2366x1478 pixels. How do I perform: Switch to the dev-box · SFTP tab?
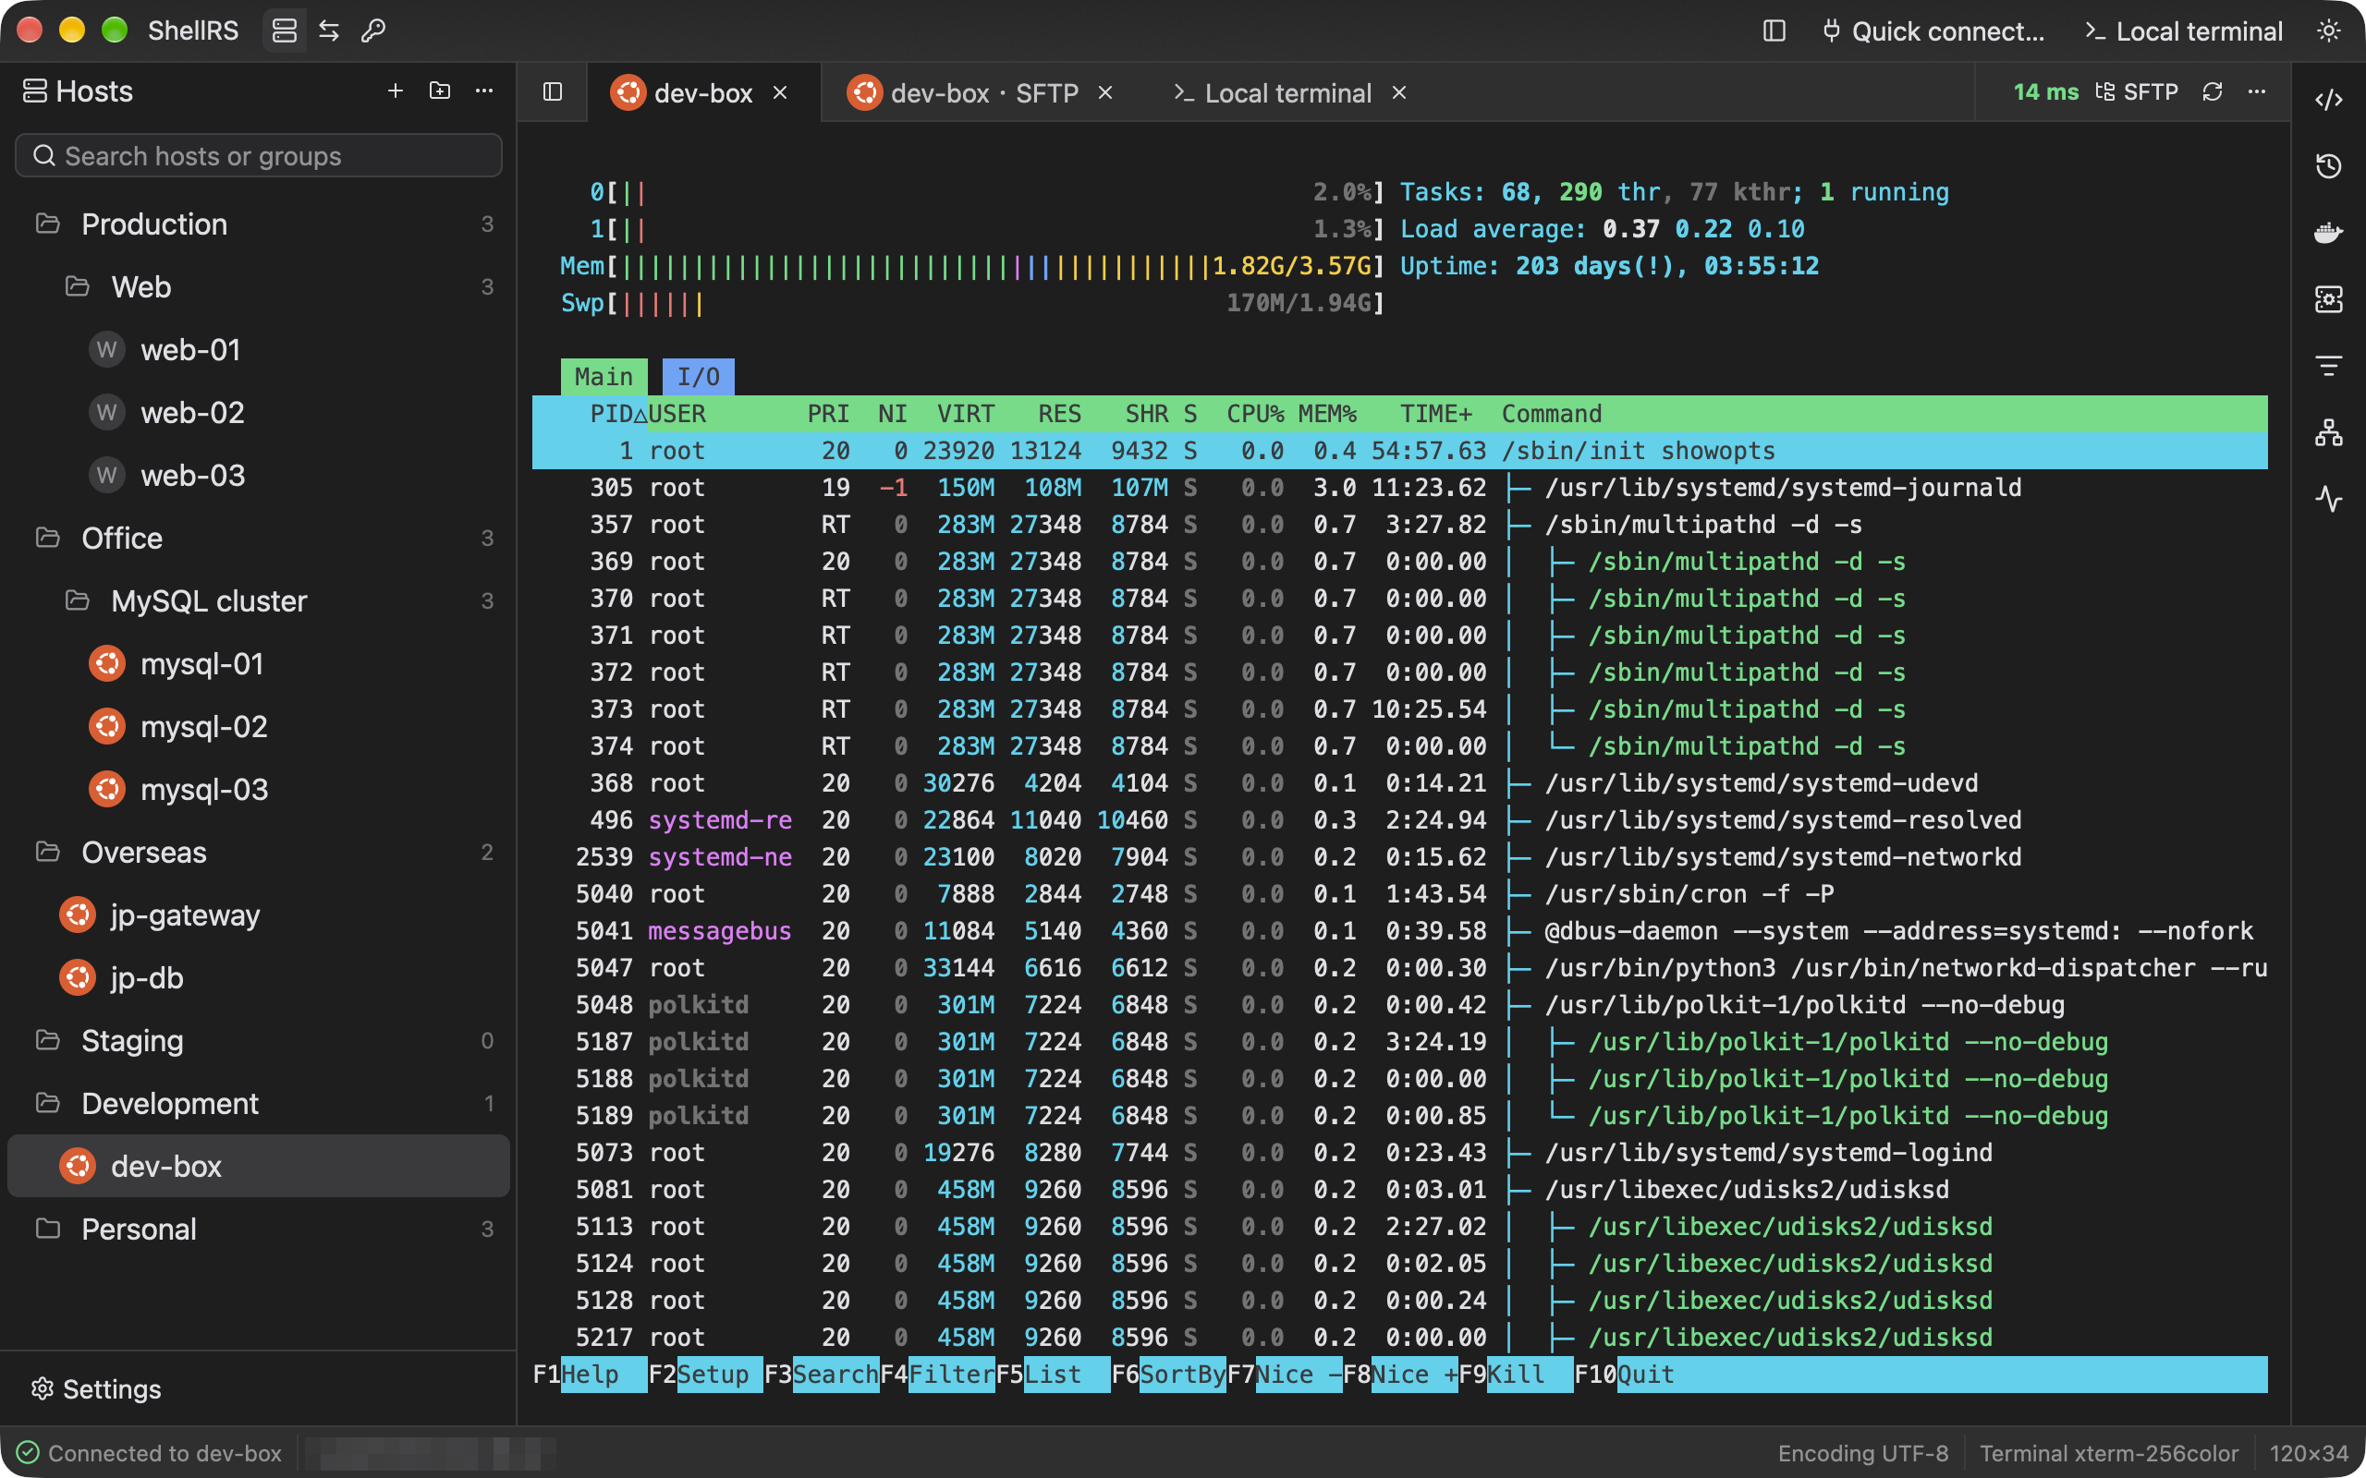pyautogui.click(x=982, y=91)
